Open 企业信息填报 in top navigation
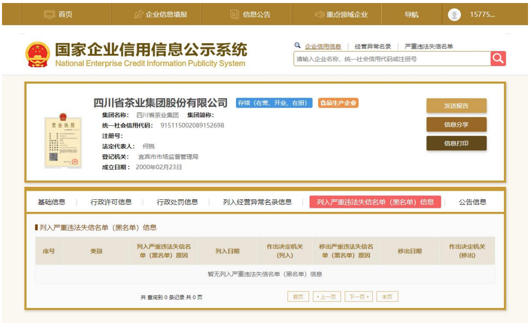 click(x=161, y=15)
